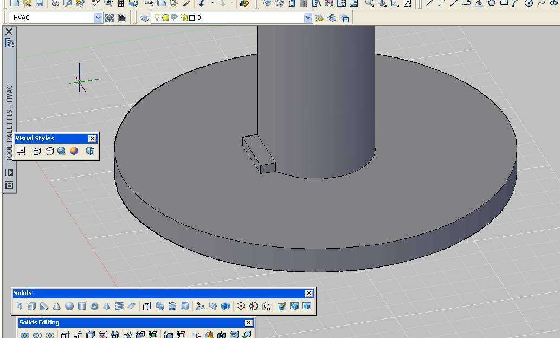The height and width of the screenshot is (338, 560).
Task: Close the Solids Editing toolbar
Action: tap(249, 323)
